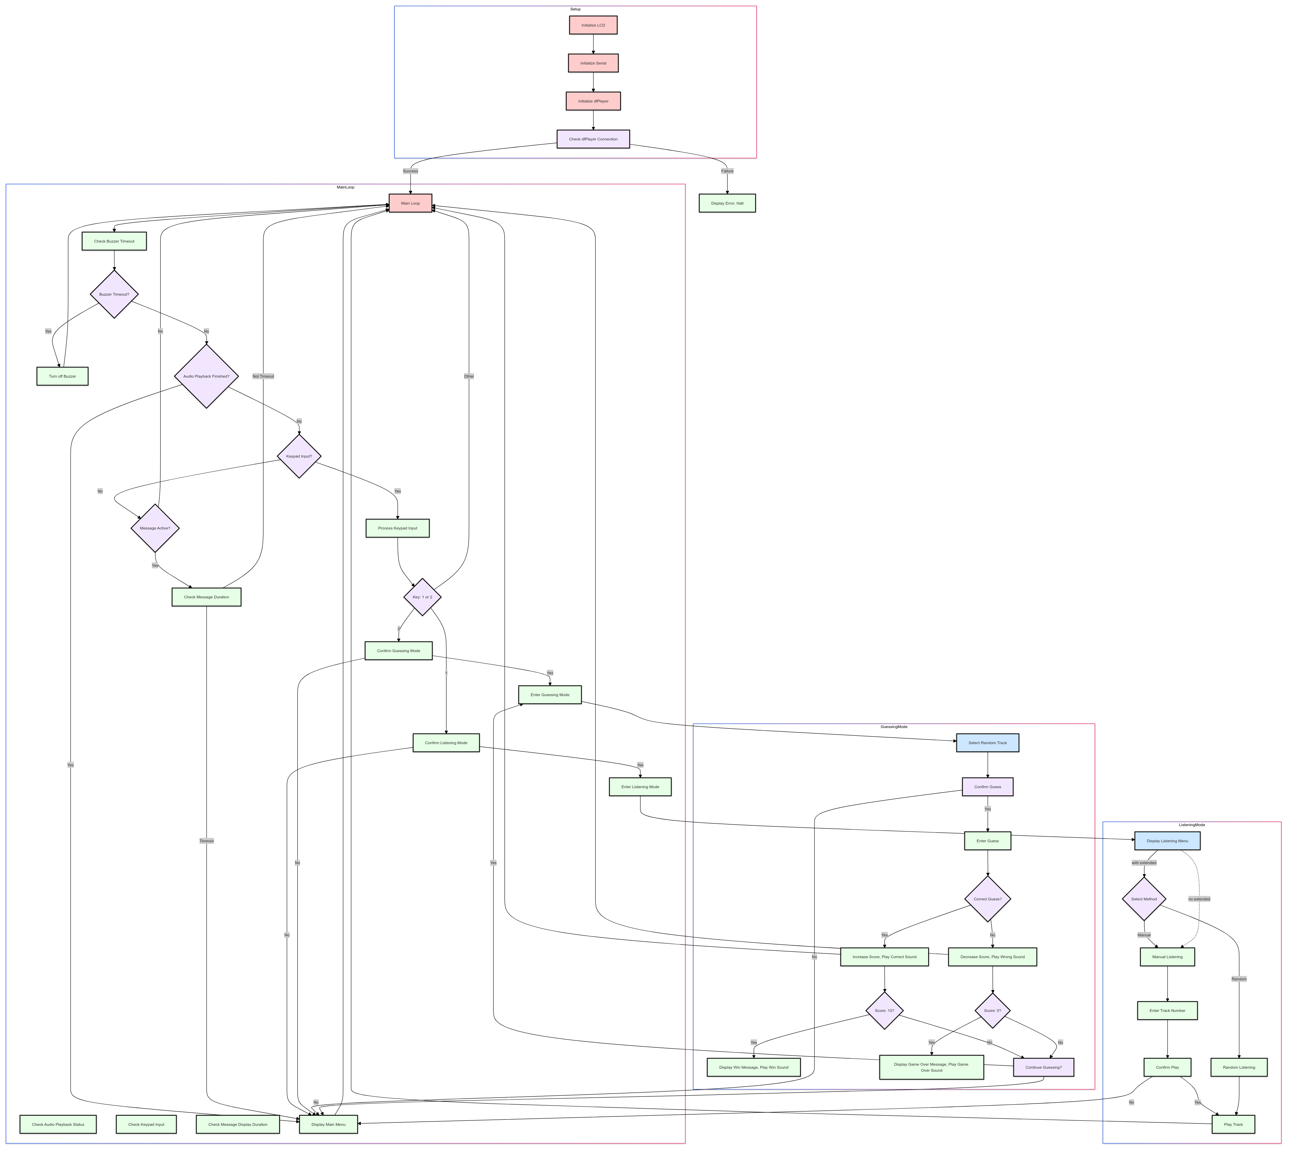The image size is (1290, 1152).
Task: Click Decrease Score, Play Wrong Sound node
Action: tap(992, 957)
